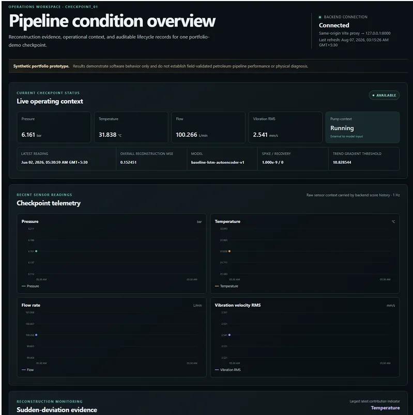413x415 pixels.
Task: Click the purple data point in Vibration chart
Action: tap(229, 335)
